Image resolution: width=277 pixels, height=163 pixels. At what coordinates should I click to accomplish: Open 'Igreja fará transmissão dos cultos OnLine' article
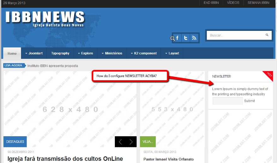tap(65, 159)
